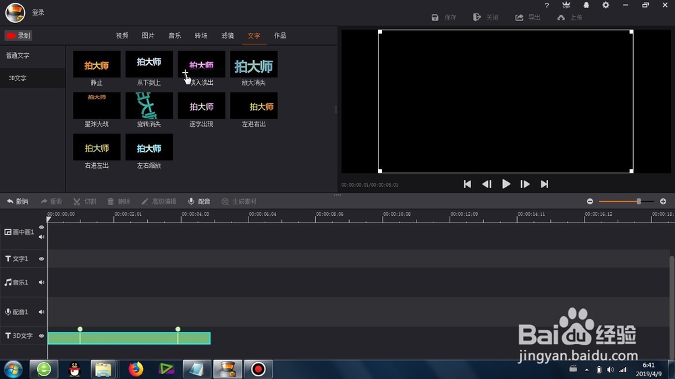Click the crown VIP icon
The width and height of the screenshot is (675, 379).
click(x=566, y=5)
